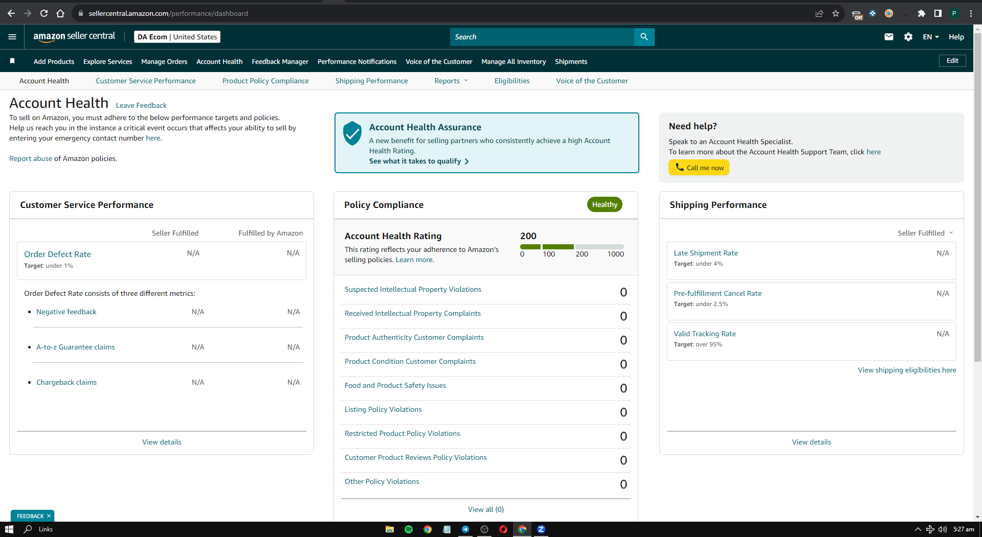Image resolution: width=982 pixels, height=537 pixels.
Task: Open Opera browser from the taskbar
Action: [503, 529]
